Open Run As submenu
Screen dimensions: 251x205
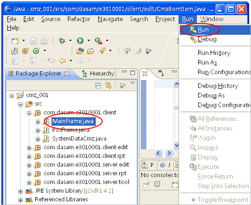point(215,63)
